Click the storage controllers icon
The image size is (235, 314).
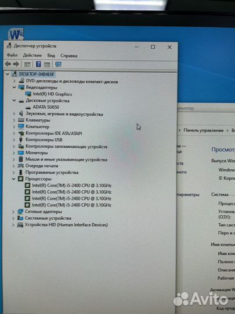pyautogui.click(x=21, y=146)
